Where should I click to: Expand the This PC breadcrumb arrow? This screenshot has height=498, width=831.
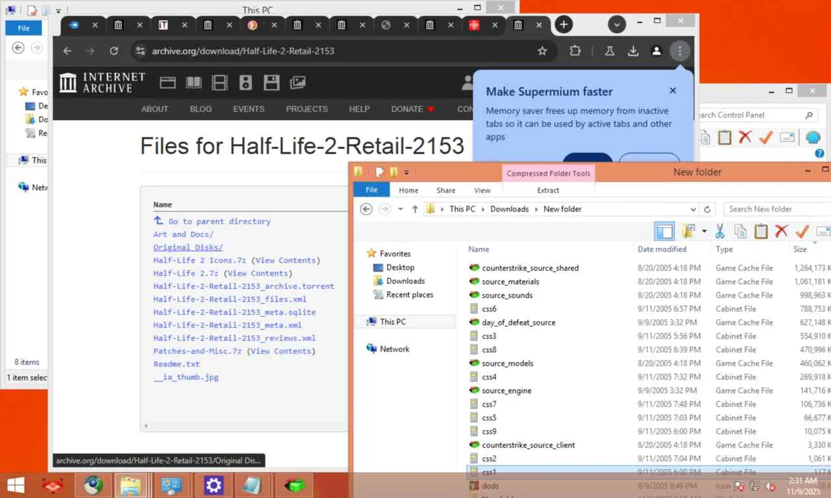[483, 209]
